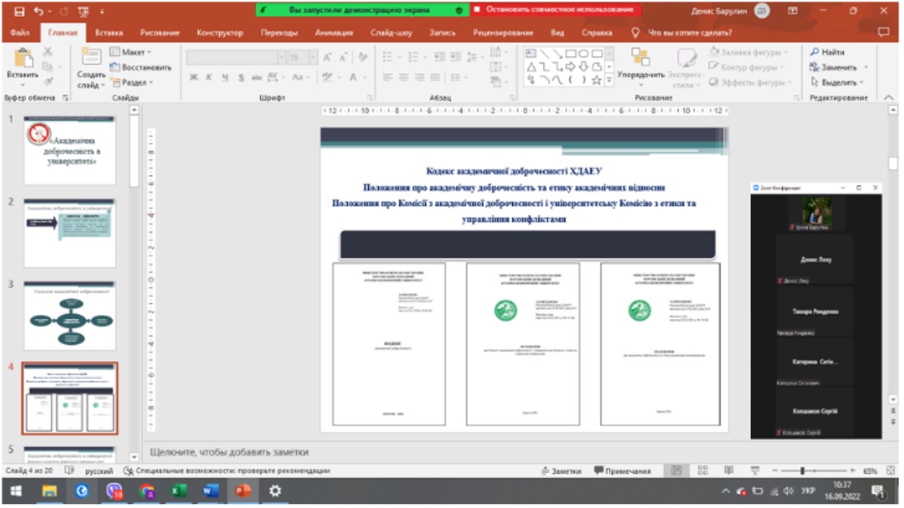Click the lightbulb tell-me search field

[x=683, y=32]
